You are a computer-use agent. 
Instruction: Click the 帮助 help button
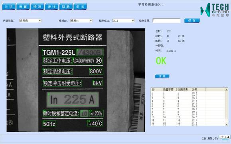(x=66, y=7)
